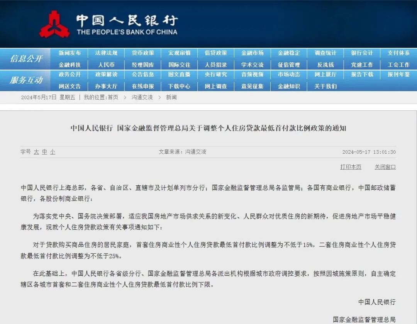Click 文章来源：沟通交流 text
Viewport: 417px width, 324px height.
182,152
